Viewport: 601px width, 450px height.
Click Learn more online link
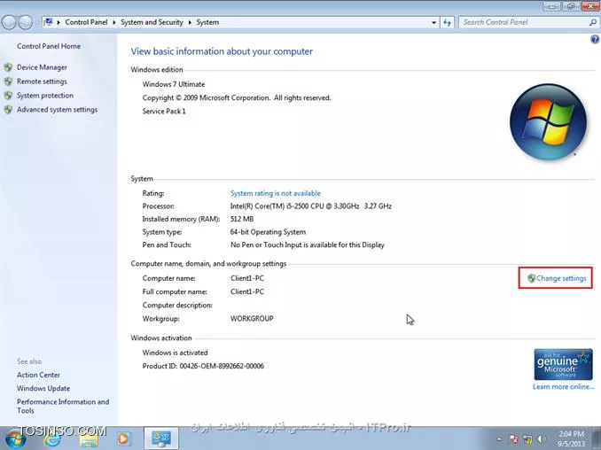pos(564,386)
